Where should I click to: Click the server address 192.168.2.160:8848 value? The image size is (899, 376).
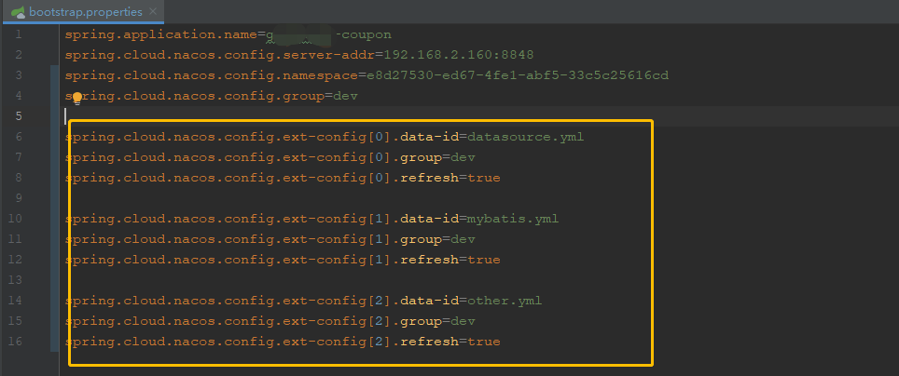click(459, 55)
